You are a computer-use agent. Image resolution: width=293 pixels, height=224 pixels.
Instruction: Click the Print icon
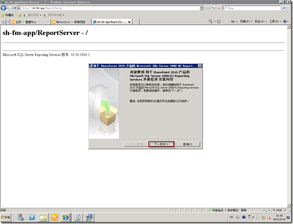click(233, 21)
